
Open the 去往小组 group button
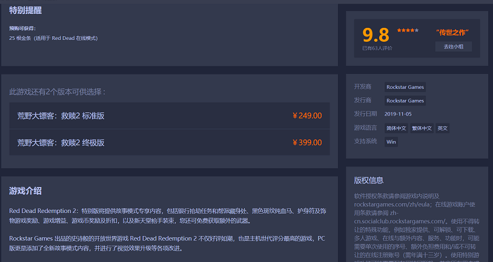[454, 47]
